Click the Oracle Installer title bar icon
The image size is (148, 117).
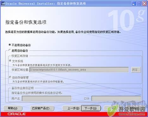coord(3,3)
